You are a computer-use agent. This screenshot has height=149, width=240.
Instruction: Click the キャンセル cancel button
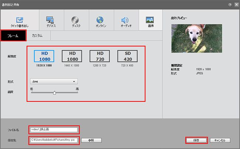tap(220, 140)
